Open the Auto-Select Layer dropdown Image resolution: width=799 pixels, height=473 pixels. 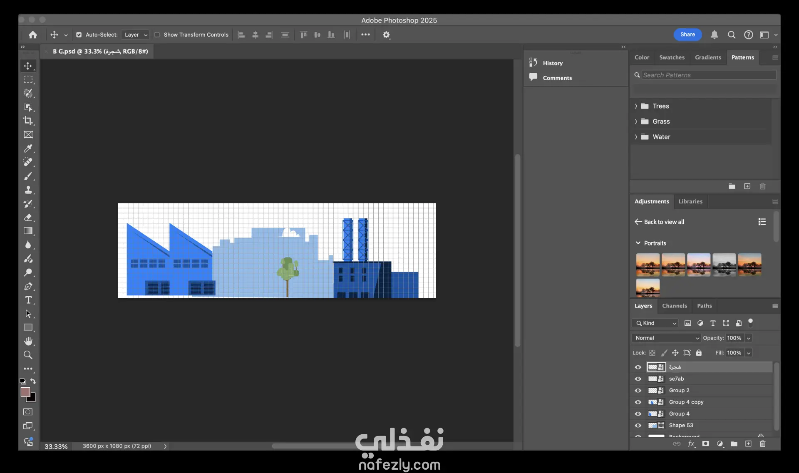[136, 35]
